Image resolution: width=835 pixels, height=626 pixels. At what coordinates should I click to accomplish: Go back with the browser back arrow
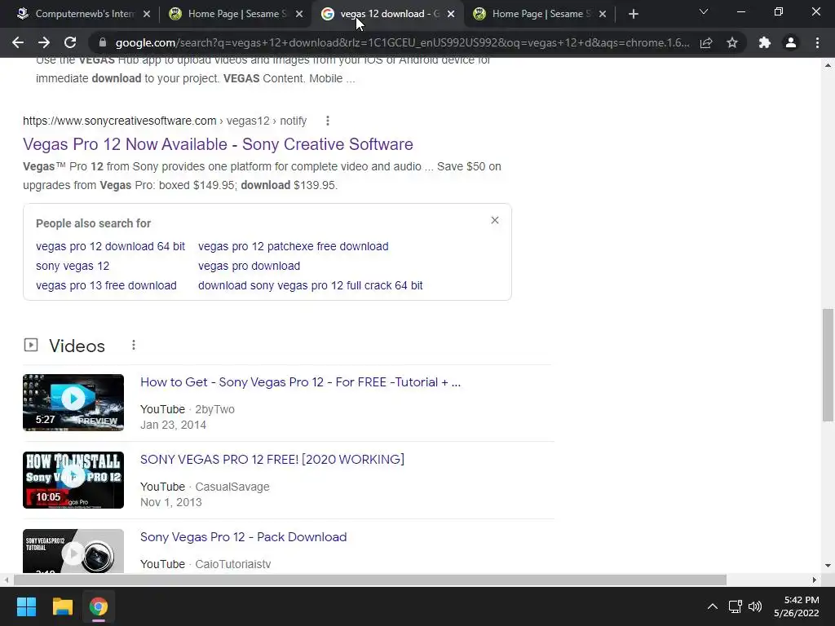pos(18,42)
